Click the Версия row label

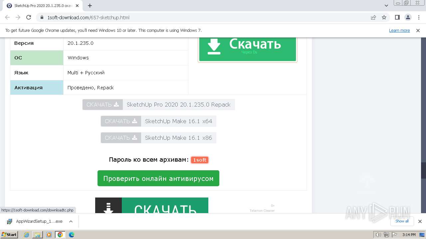(x=37, y=43)
